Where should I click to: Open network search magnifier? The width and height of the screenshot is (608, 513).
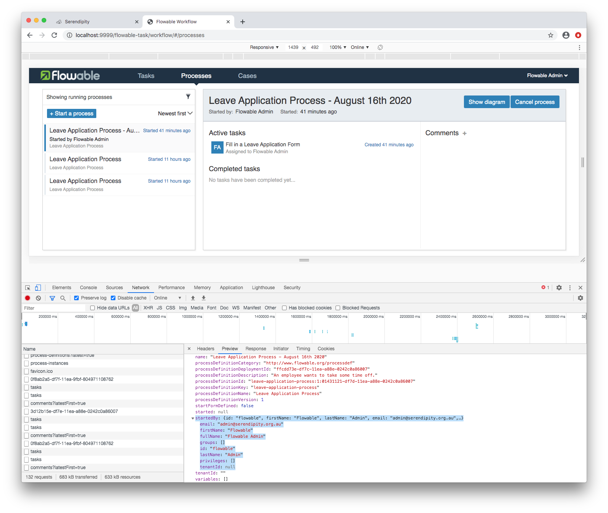click(x=63, y=298)
